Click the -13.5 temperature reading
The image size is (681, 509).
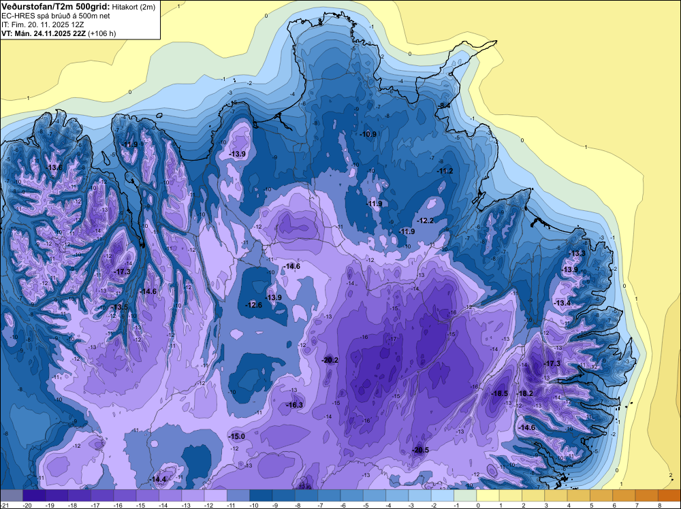click(121, 307)
